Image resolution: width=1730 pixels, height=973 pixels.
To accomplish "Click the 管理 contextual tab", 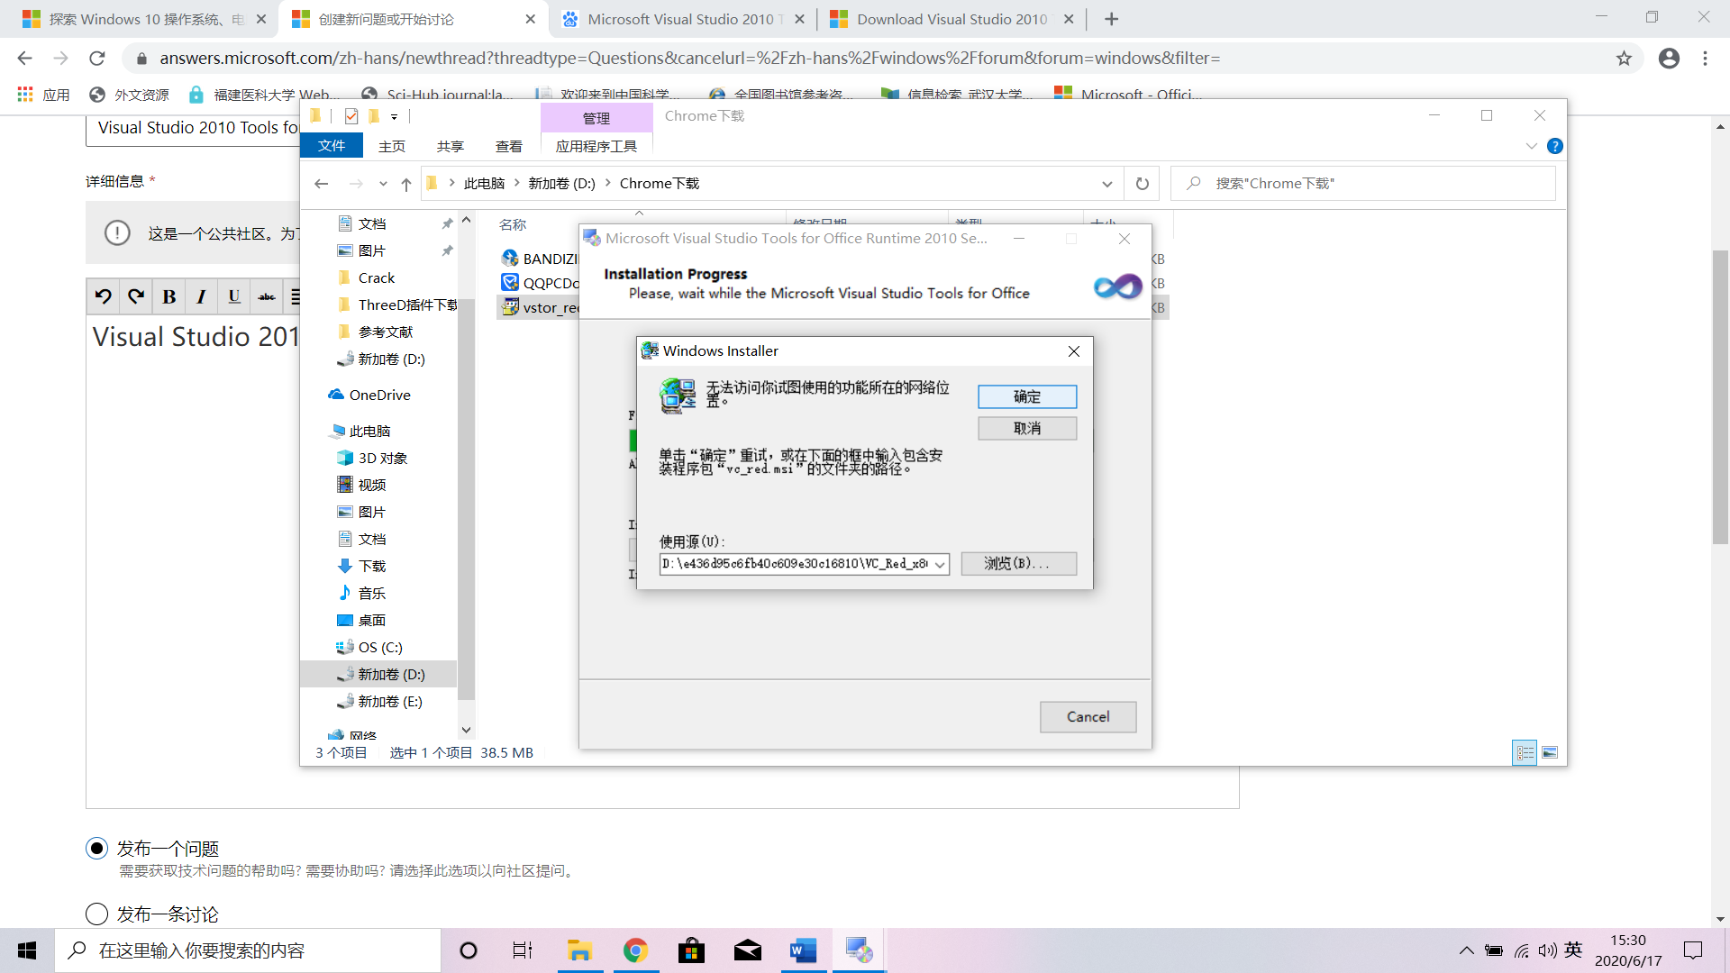I will point(596,118).
